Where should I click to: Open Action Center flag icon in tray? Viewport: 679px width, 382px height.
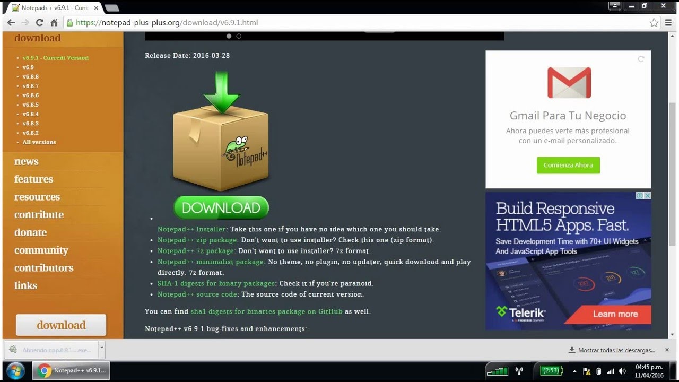[x=587, y=371]
